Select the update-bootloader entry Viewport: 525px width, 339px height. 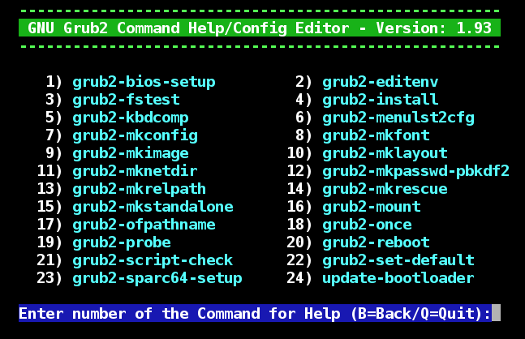398,278
